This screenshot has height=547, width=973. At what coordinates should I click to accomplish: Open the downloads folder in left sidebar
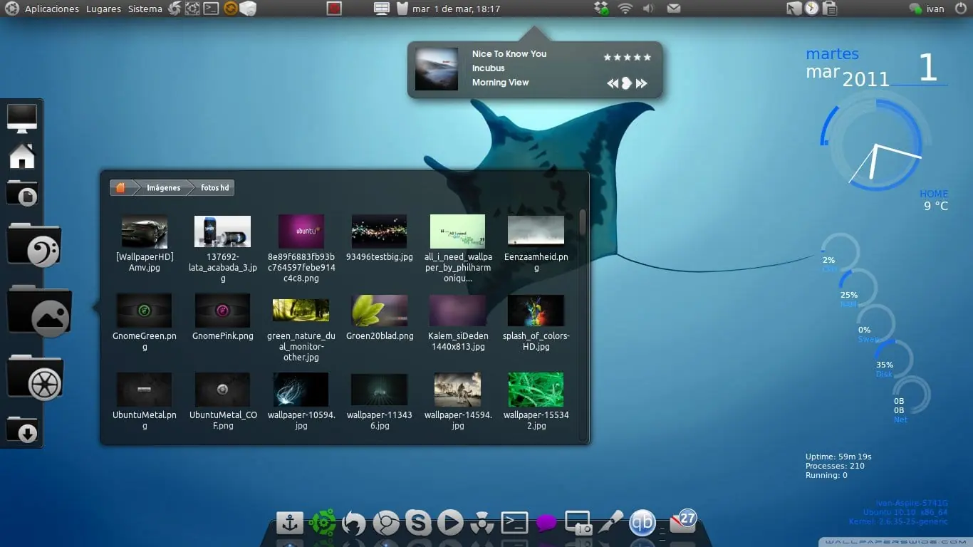tap(23, 429)
